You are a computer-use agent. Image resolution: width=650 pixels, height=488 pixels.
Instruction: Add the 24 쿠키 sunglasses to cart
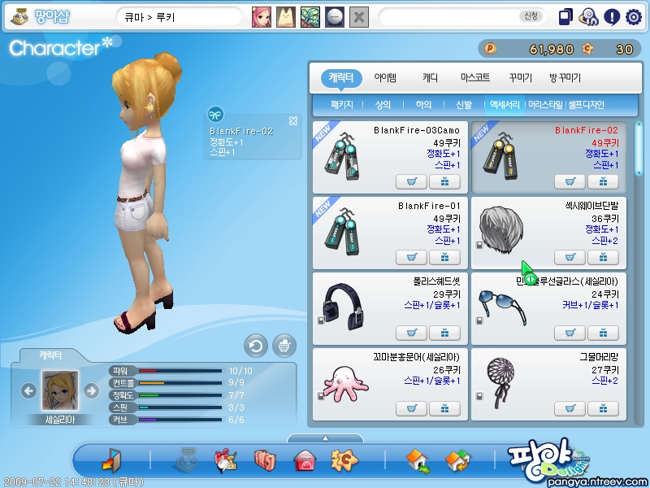point(570,333)
